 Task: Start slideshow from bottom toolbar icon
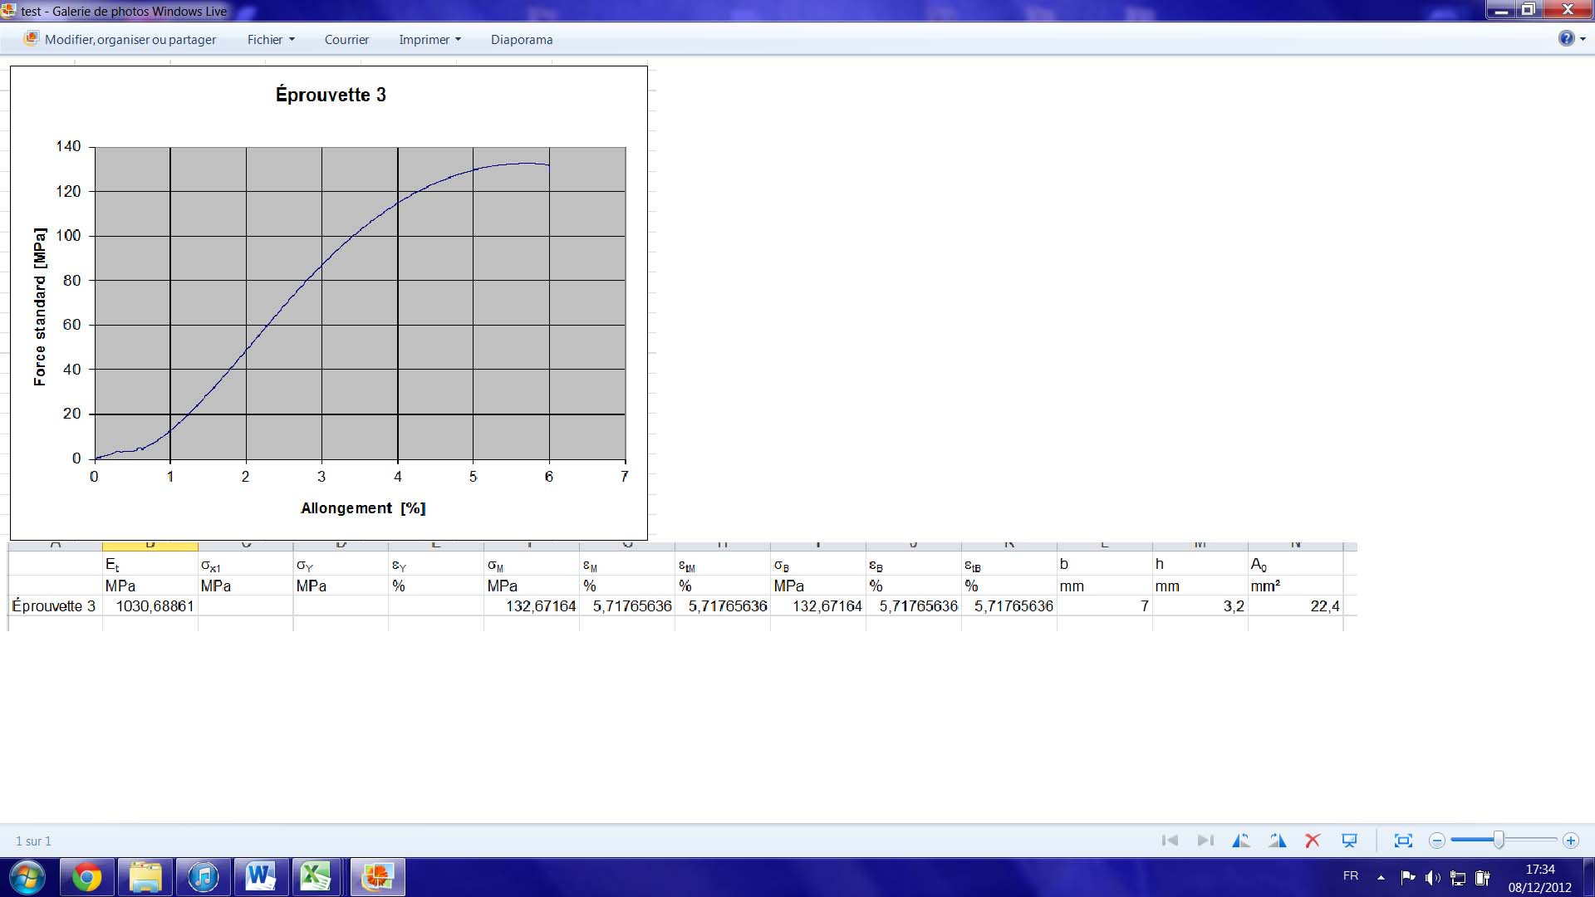pos(1349,841)
